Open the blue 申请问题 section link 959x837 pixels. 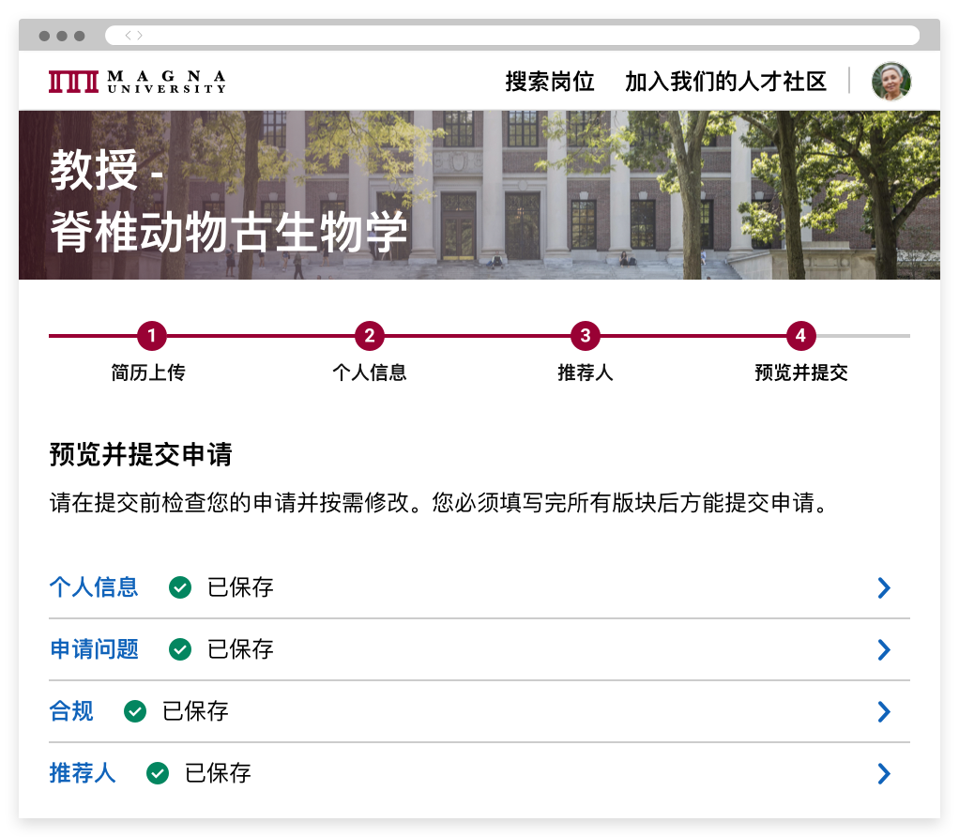[x=94, y=649]
